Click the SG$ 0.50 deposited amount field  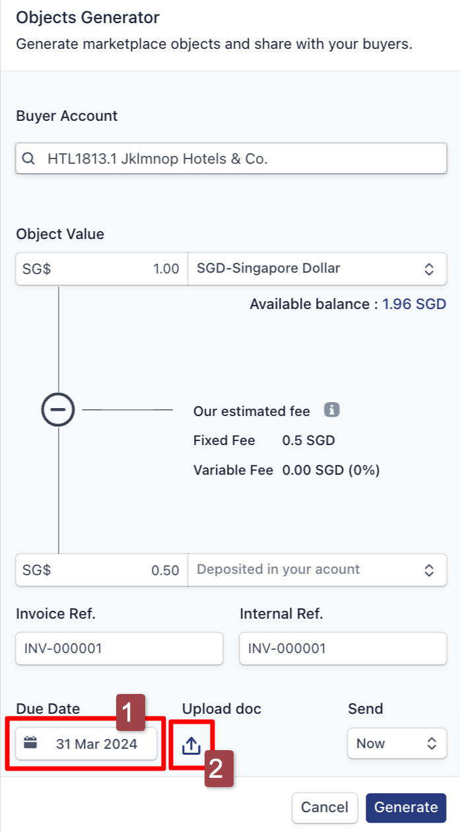click(102, 569)
